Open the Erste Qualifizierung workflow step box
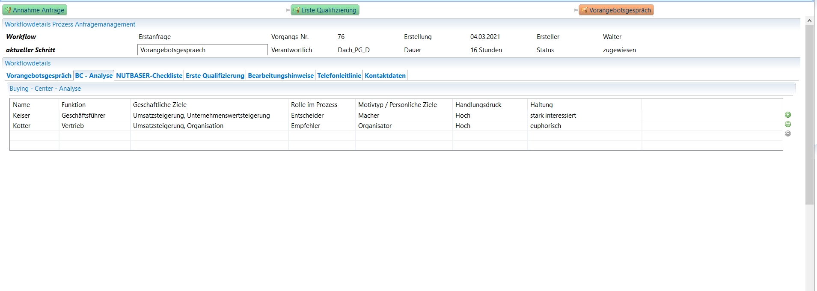817x291 pixels. tap(325, 10)
